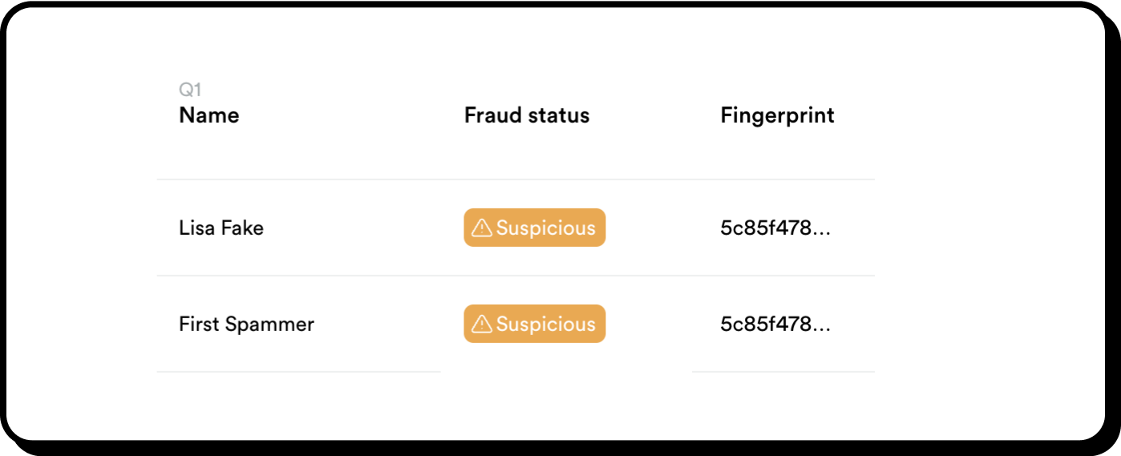Sort by the Fingerprint column header
The width and height of the screenshot is (1121, 456).
pos(778,116)
